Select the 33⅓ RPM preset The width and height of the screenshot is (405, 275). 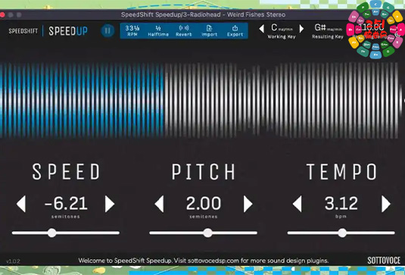132,31
